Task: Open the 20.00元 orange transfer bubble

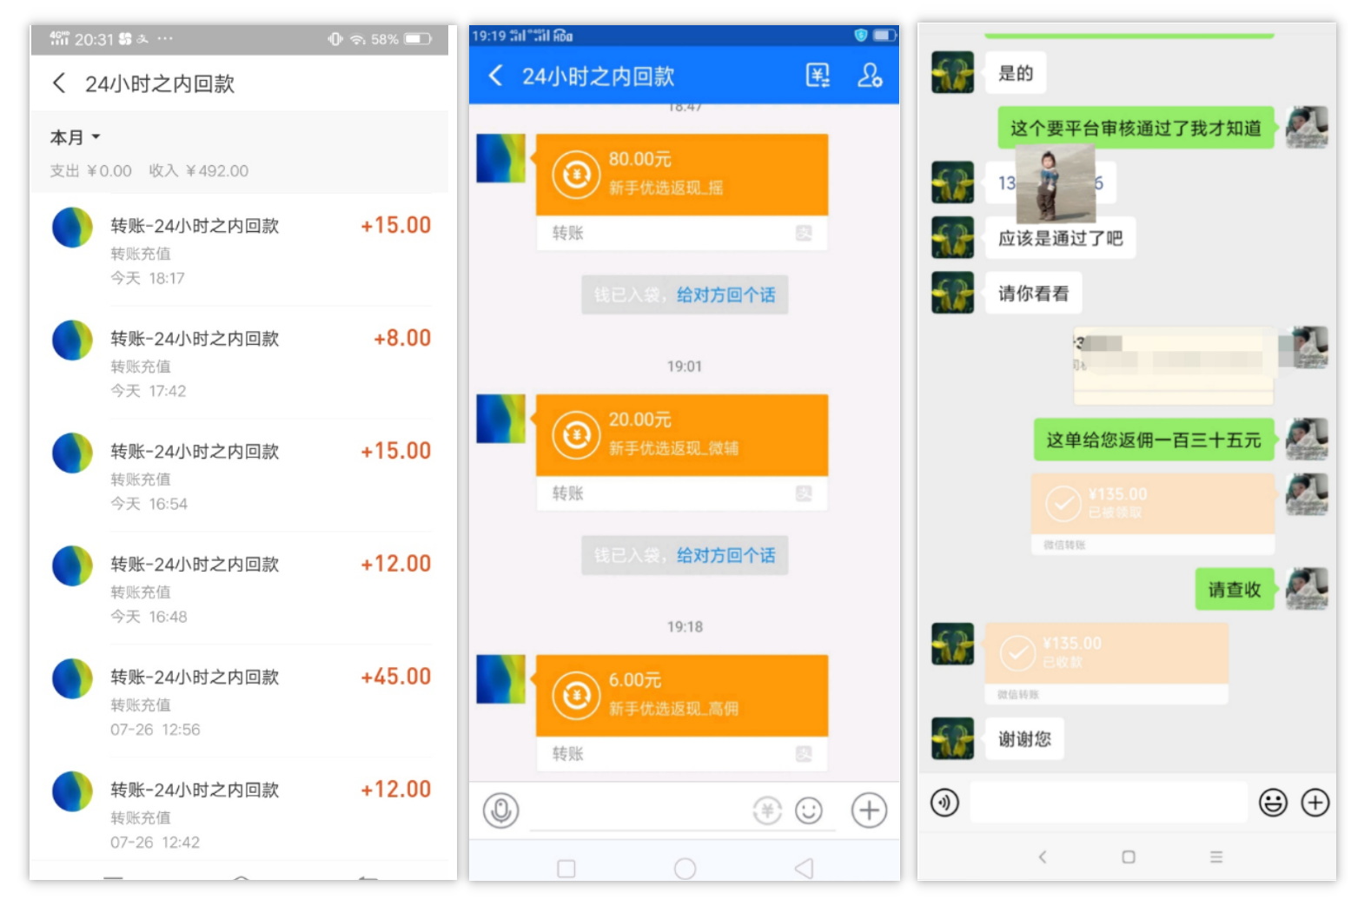Action: [x=681, y=435]
